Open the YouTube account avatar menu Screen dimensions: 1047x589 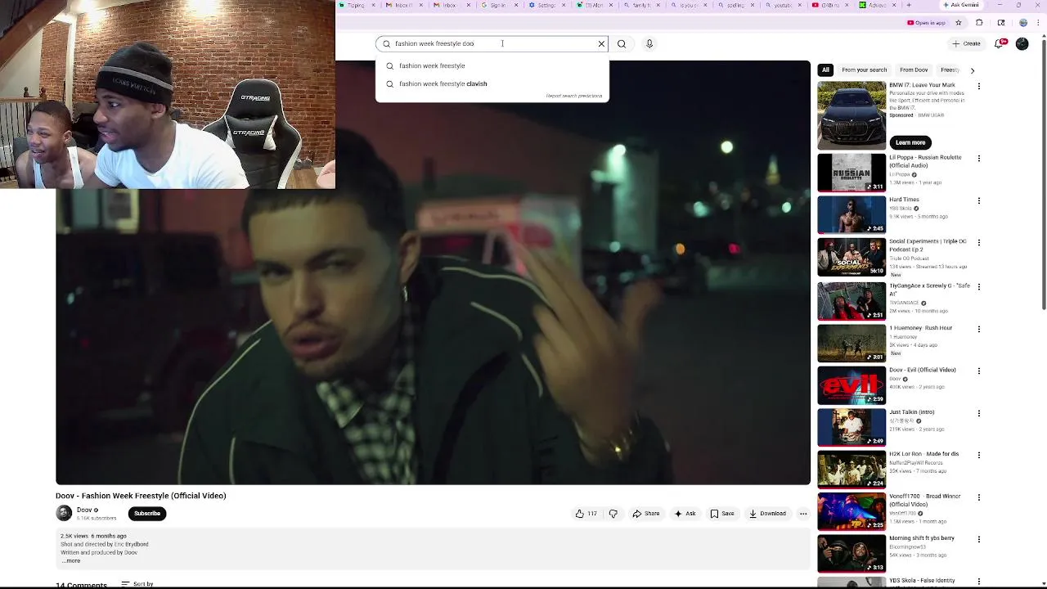point(1022,43)
